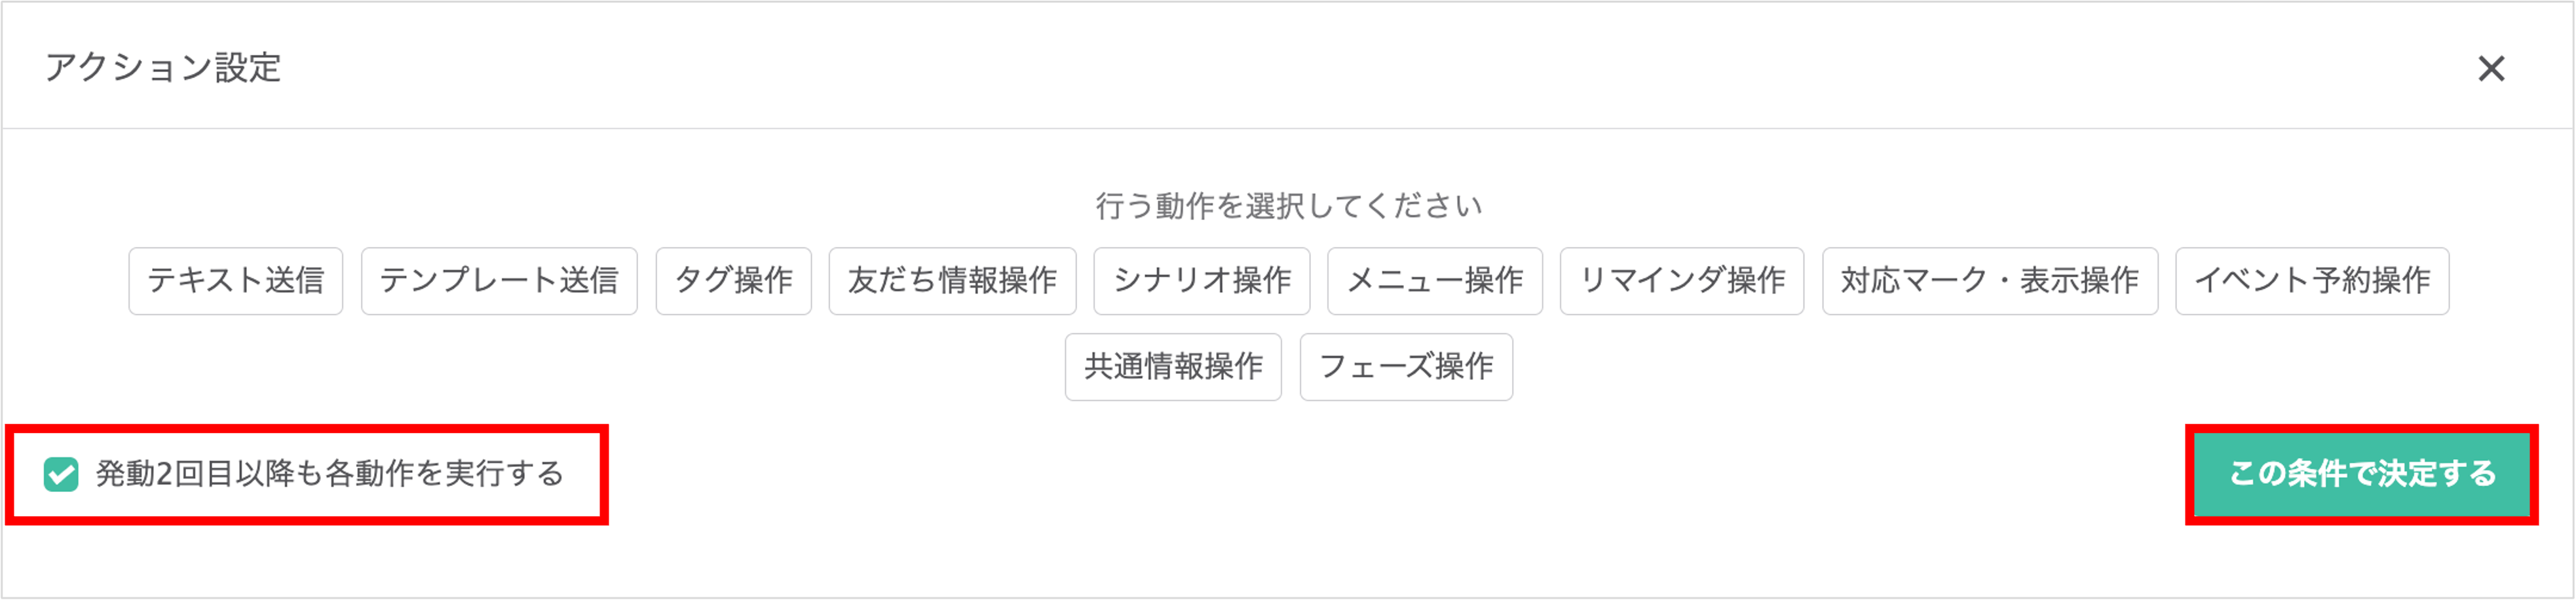Confirm with この条件で決定する button
The image size is (2576, 600).
2361,474
